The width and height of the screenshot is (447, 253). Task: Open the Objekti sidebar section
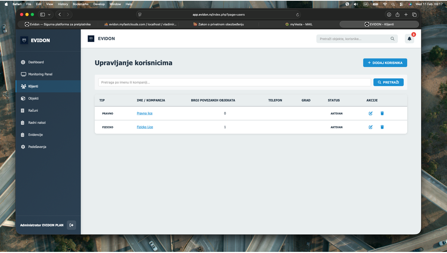tap(33, 99)
